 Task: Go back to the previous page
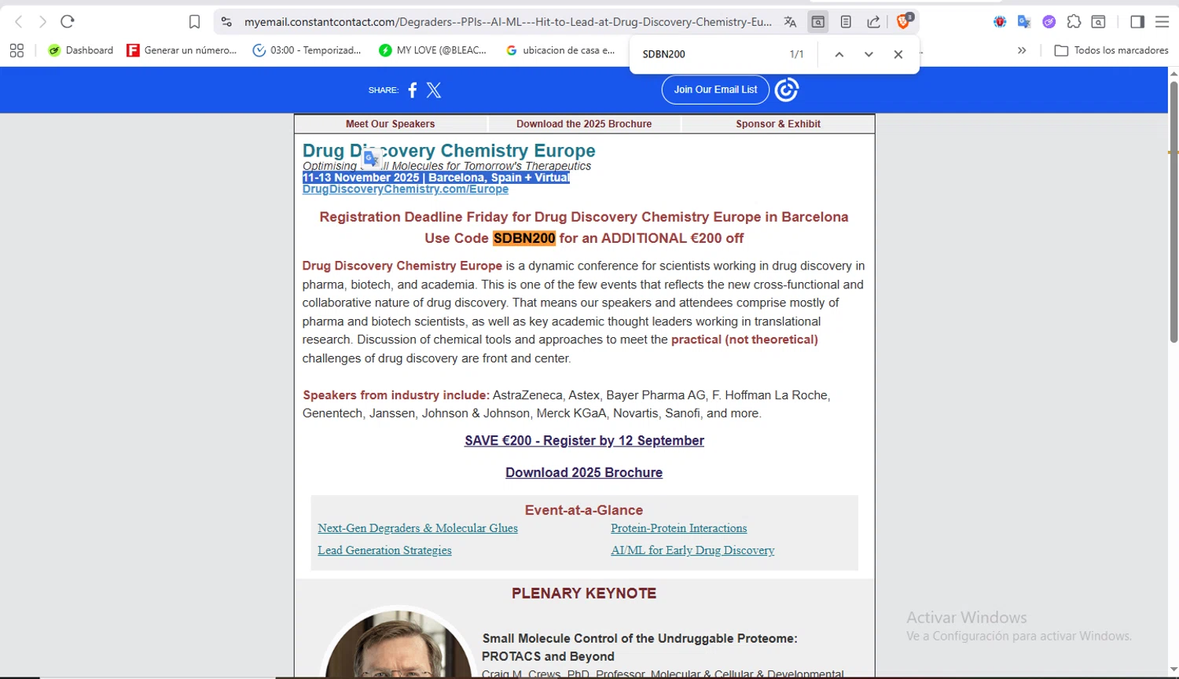tap(19, 22)
